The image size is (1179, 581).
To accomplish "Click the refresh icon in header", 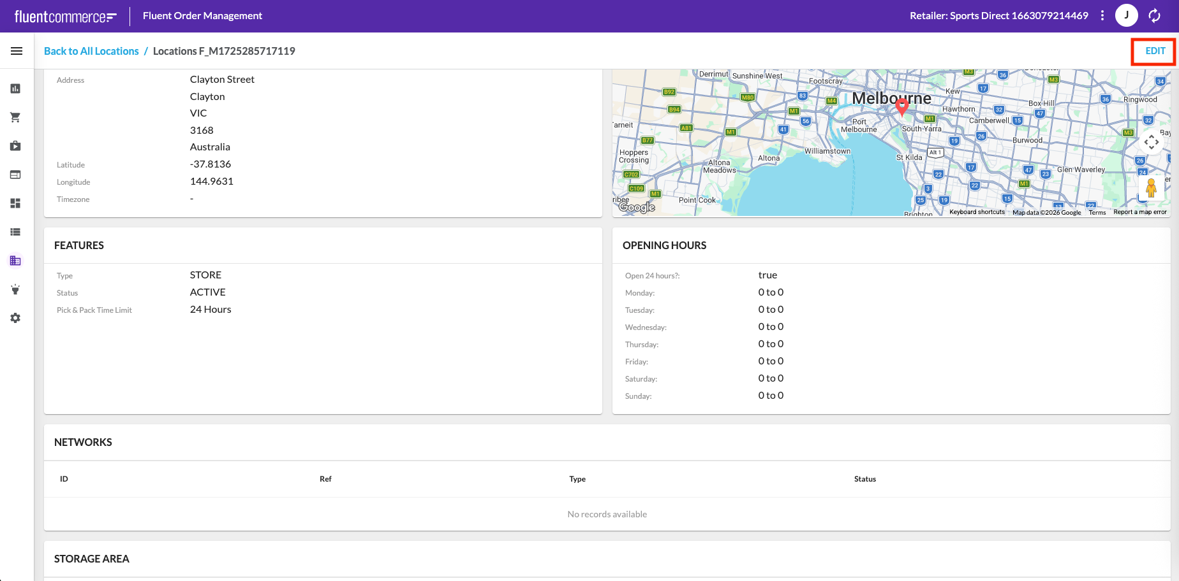I will pyautogui.click(x=1154, y=15).
